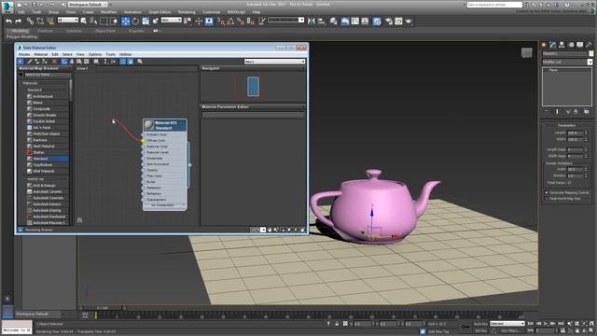
Task: Click the material browser scrollbar
Action: pyautogui.click(x=71, y=90)
